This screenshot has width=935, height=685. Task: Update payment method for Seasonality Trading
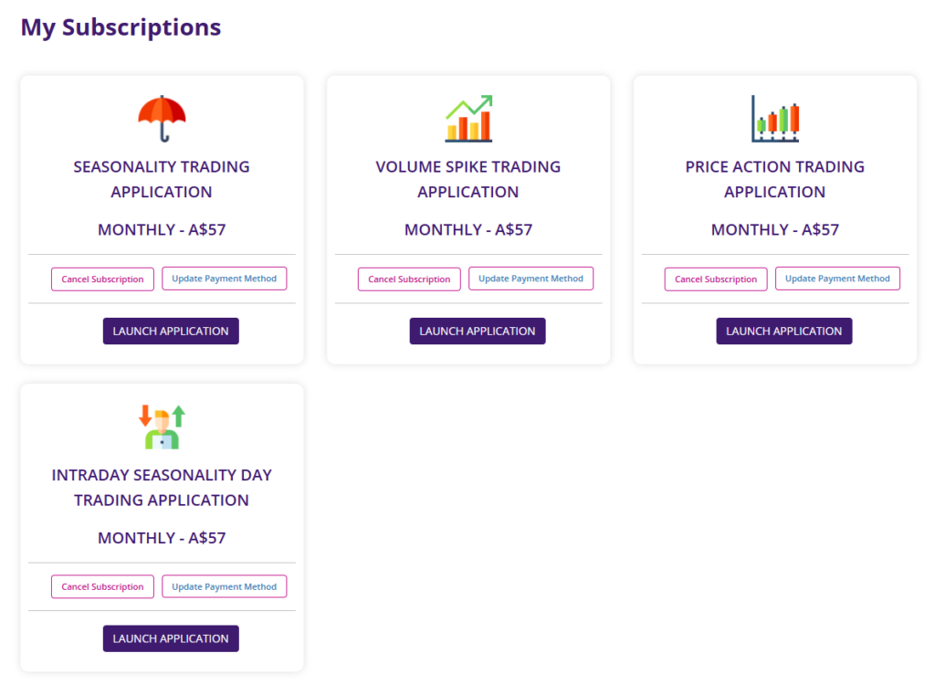225,279
